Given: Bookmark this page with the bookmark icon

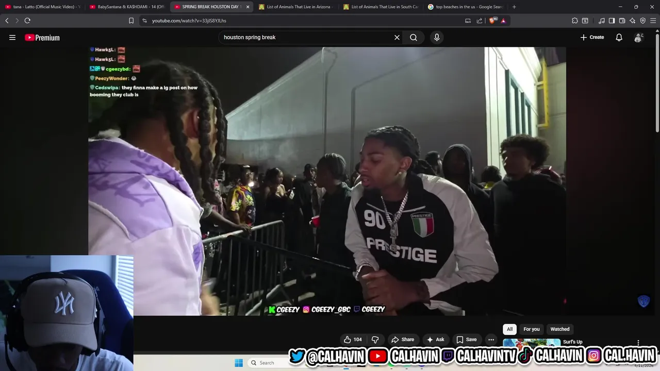Looking at the screenshot, I should 131,21.
